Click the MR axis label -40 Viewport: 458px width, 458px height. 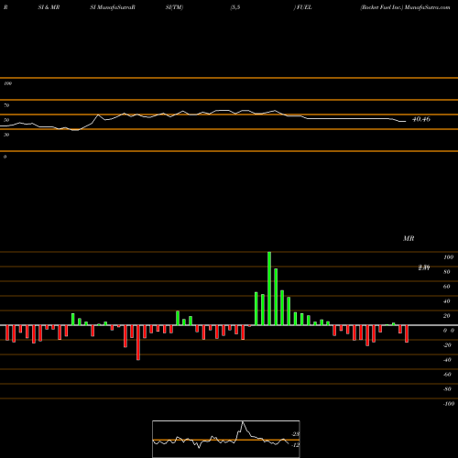tap(447, 360)
